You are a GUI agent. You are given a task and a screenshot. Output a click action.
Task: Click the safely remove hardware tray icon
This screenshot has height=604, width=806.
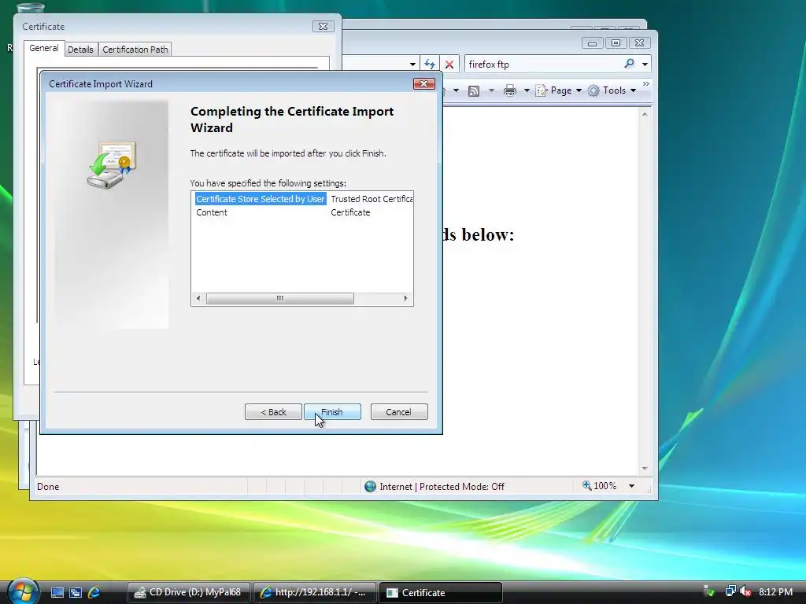[709, 591]
